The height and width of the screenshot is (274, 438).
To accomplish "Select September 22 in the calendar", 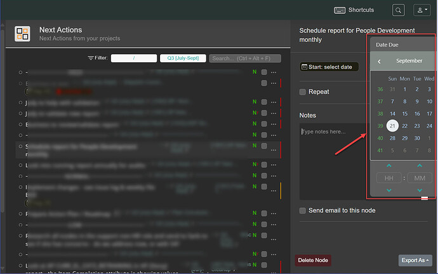I will 405,126.
